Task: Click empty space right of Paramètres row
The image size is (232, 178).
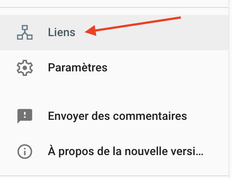Action: [168, 68]
